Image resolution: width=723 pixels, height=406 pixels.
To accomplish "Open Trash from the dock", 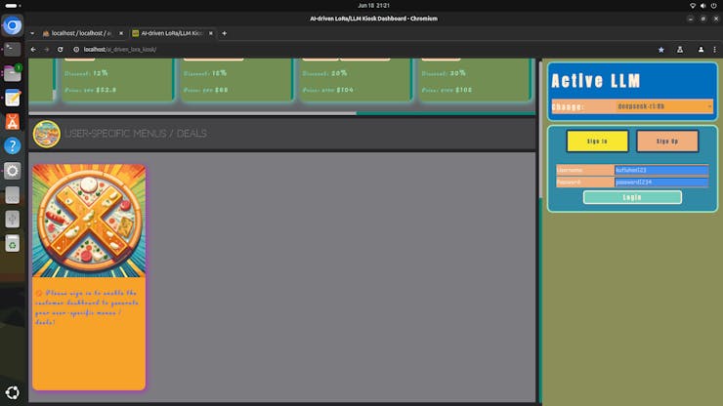I will tap(13, 243).
